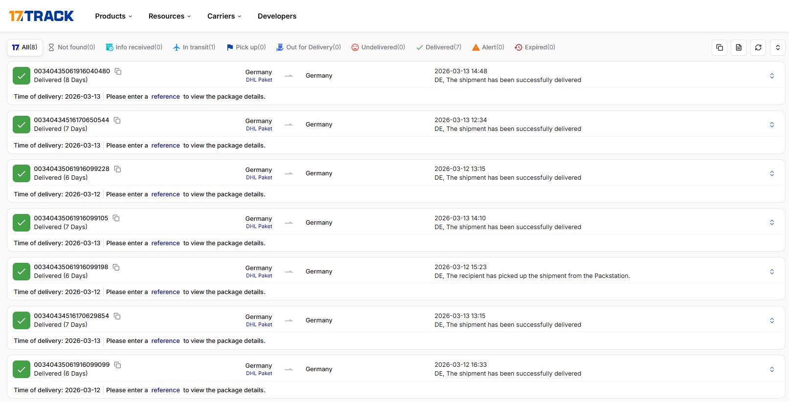Click the reference link in first shipment
Image resolution: width=789 pixels, height=402 pixels.
pos(165,97)
